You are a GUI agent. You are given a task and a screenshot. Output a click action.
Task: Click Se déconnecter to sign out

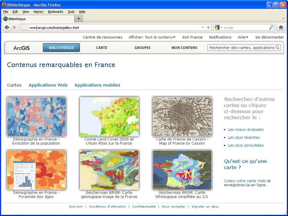(269, 37)
